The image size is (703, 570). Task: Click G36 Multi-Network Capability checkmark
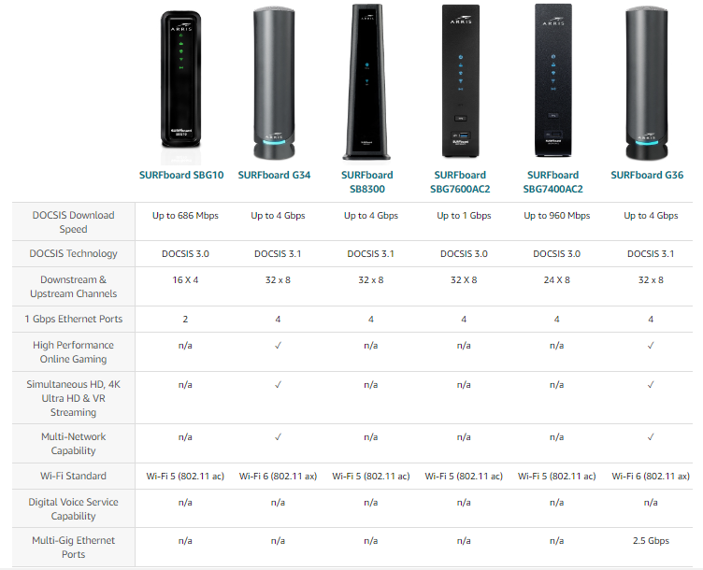651,436
